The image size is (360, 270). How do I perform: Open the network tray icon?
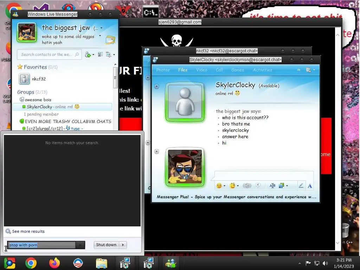(317, 263)
